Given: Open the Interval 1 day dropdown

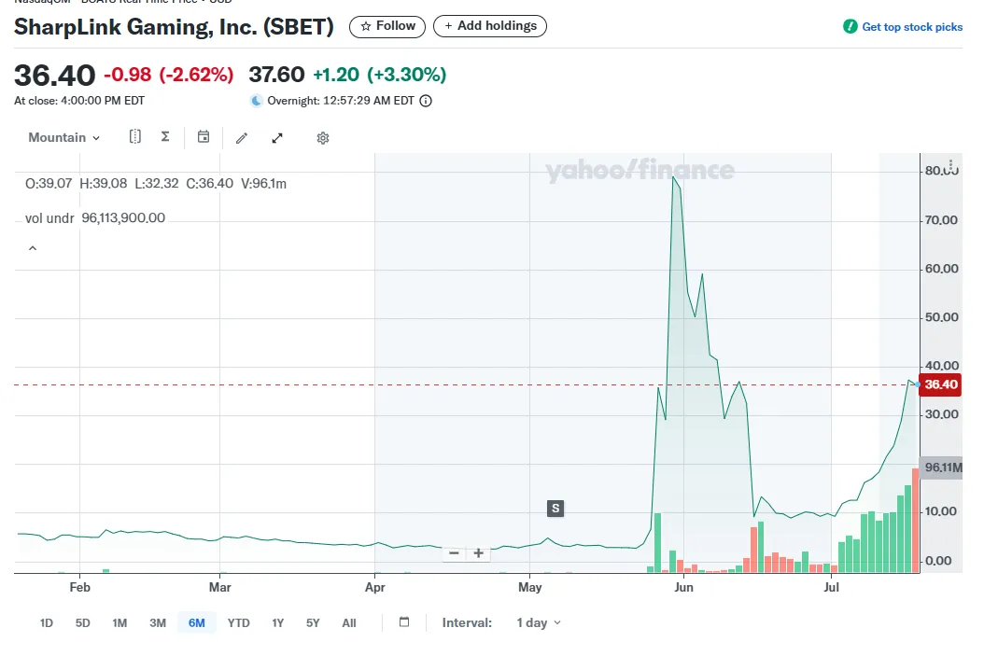Looking at the screenshot, I should [x=539, y=622].
